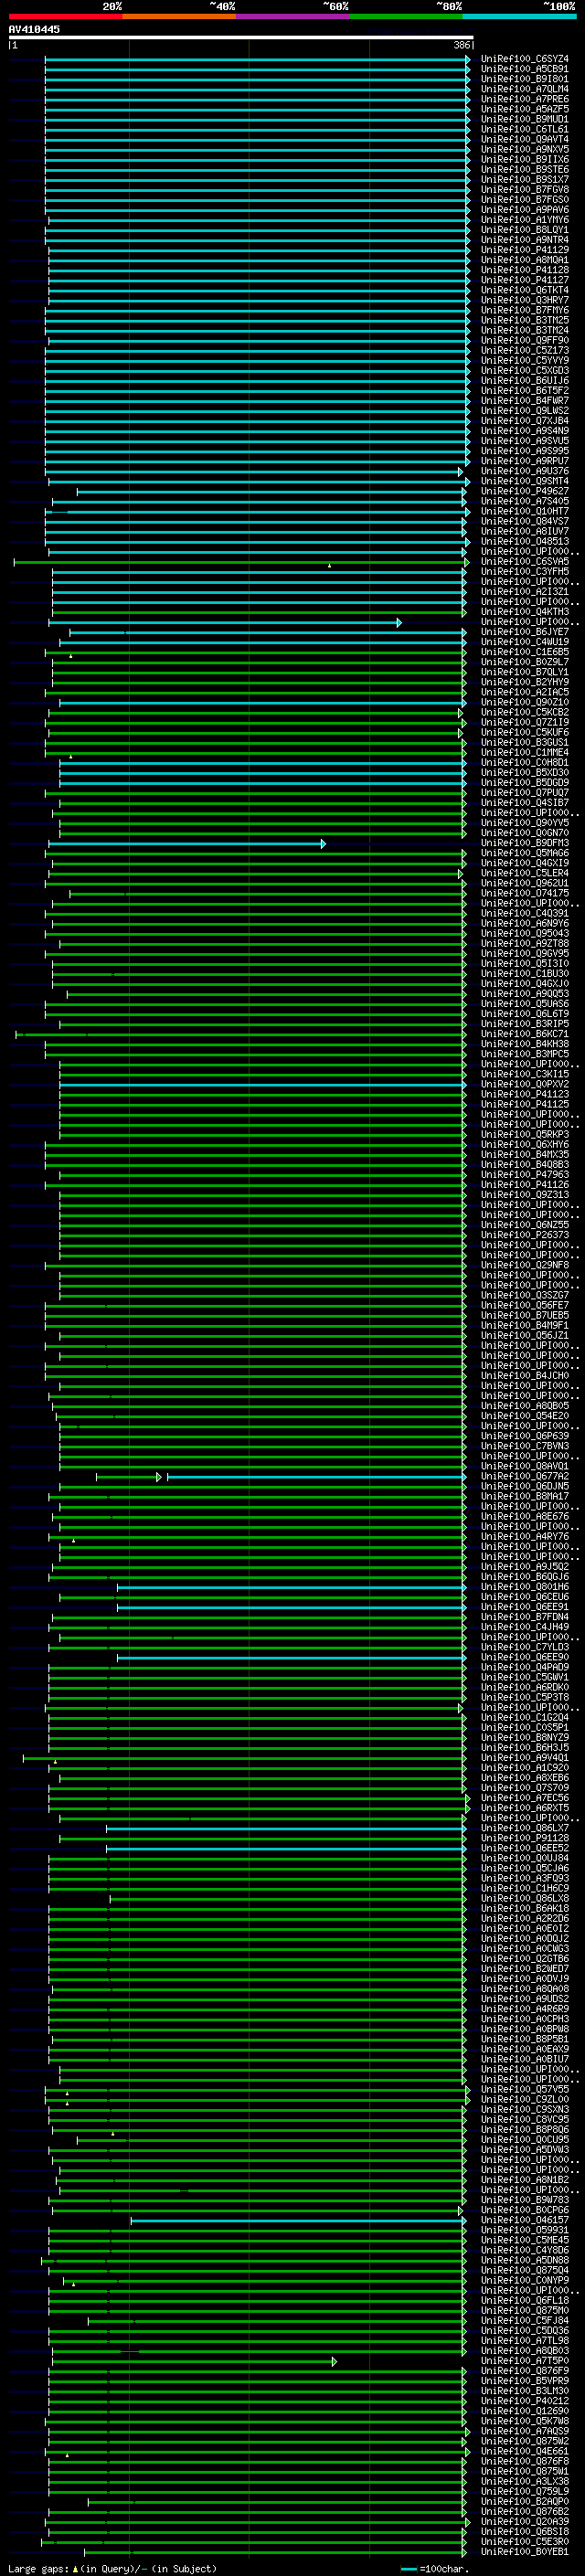Open hit UniRef100_A5CB91
The image size is (585, 2576).
(x=524, y=69)
